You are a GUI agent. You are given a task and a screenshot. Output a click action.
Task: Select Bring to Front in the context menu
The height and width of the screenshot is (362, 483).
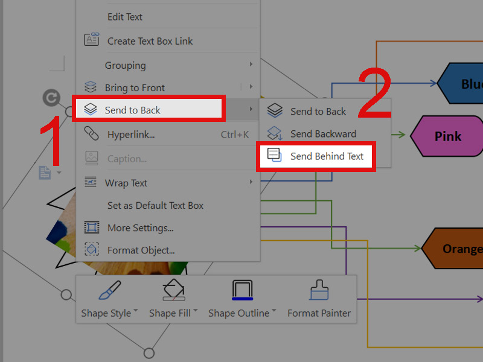click(x=135, y=87)
